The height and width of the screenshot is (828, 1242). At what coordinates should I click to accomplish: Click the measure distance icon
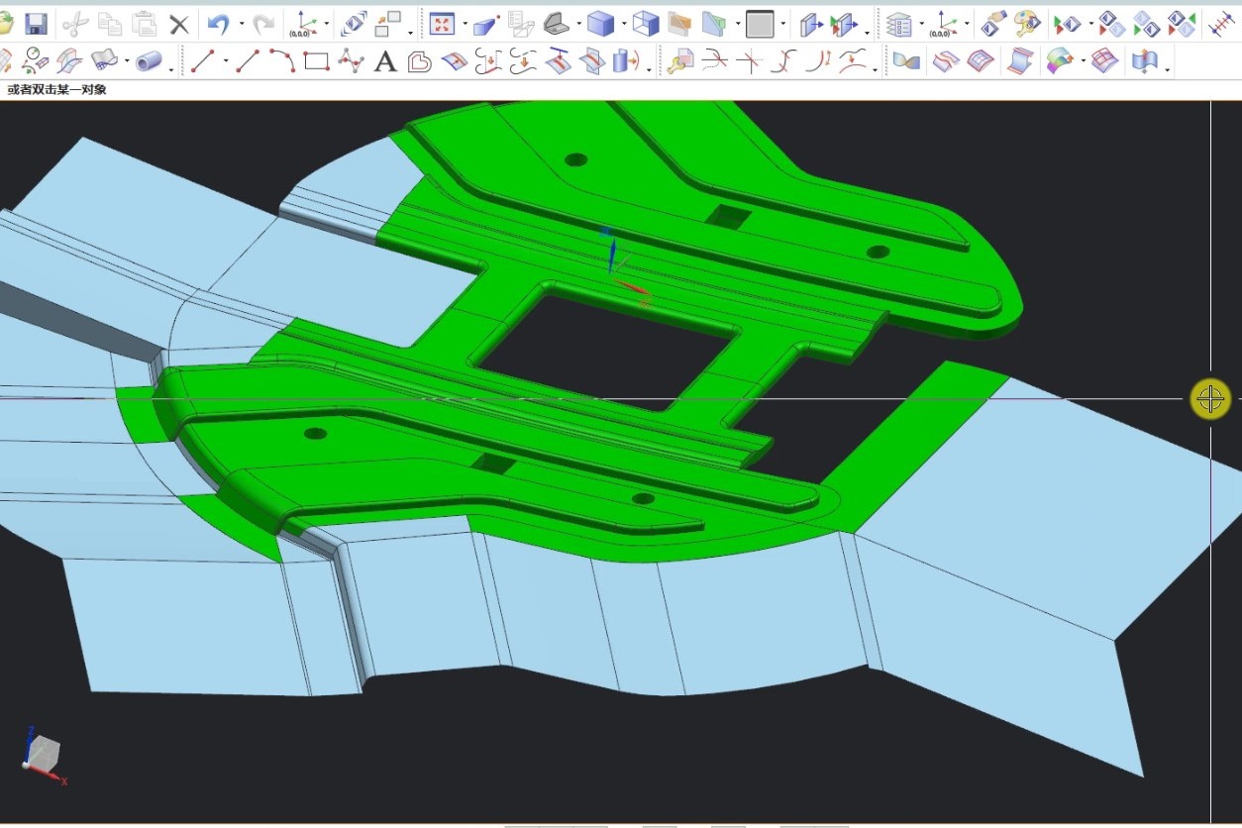pyautogui.click(x=1222, y=24)
